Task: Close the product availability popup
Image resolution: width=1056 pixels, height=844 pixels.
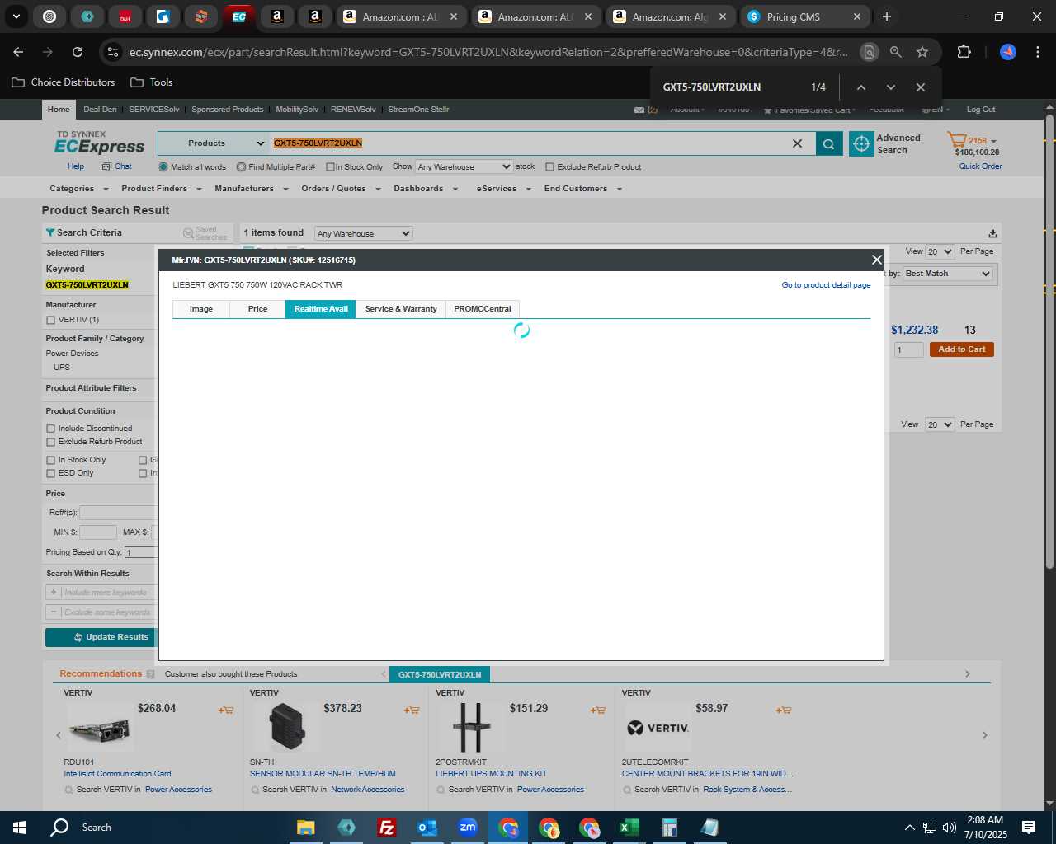Action: point(876,260)
